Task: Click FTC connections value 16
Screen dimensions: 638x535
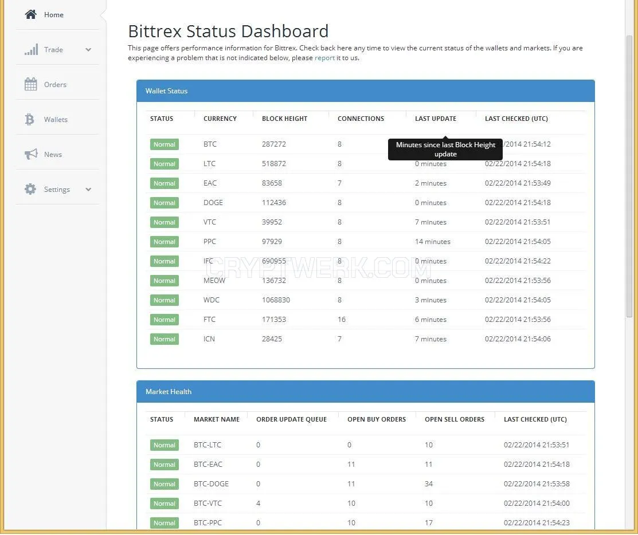Action: point(342,320)
